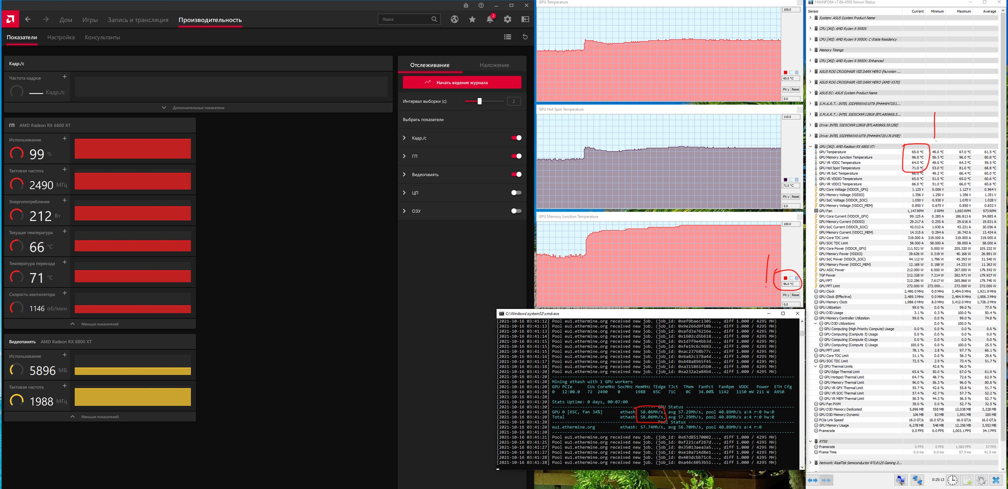The height and width of the screenshot is (489, 1008).
Task: Switch to list view icon
Action: (507, 37)
